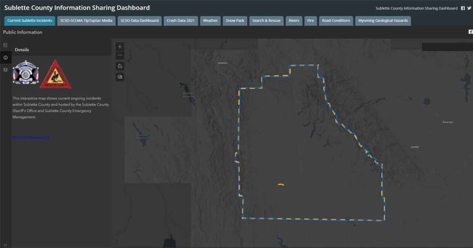
Task: Expand the sidebar with double-chevron arrow
Action: (5, 245)
